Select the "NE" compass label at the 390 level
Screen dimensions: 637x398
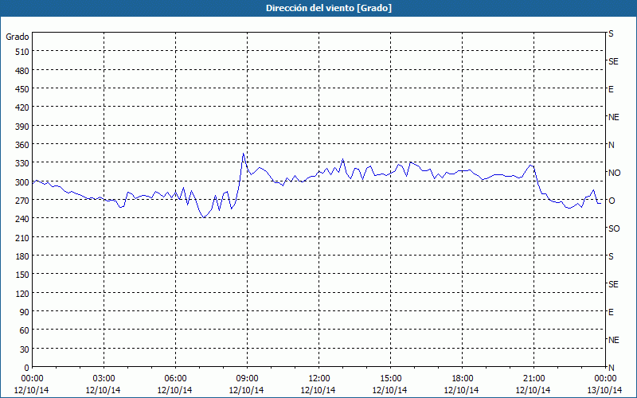click(613, 117)
